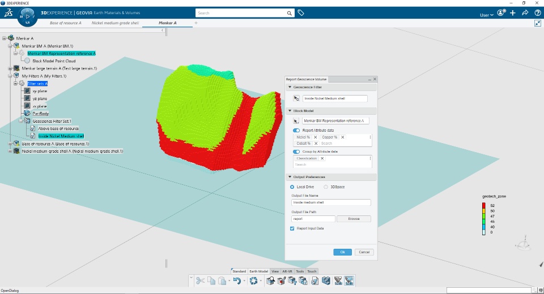
Task: Collapse the Geoscience Filter section
Action: pos(290,87)
